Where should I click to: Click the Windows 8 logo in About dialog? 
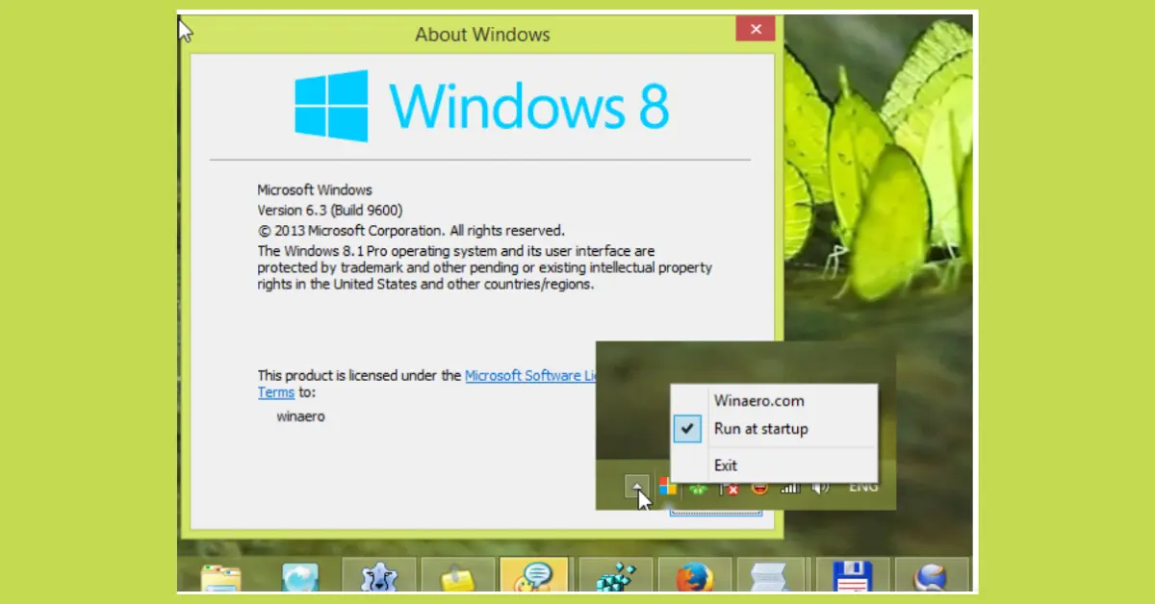click(x=481, y=106)
